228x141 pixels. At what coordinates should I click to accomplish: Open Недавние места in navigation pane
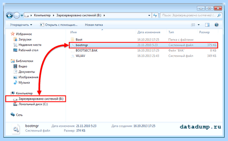coord(30,45)
